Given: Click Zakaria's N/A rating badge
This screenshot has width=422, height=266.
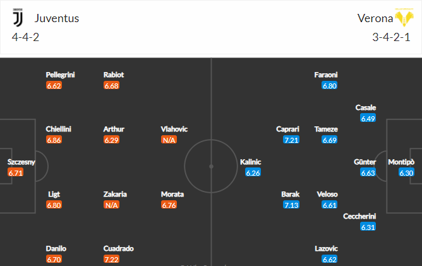Looking at the screenshot, I should 111,205.
